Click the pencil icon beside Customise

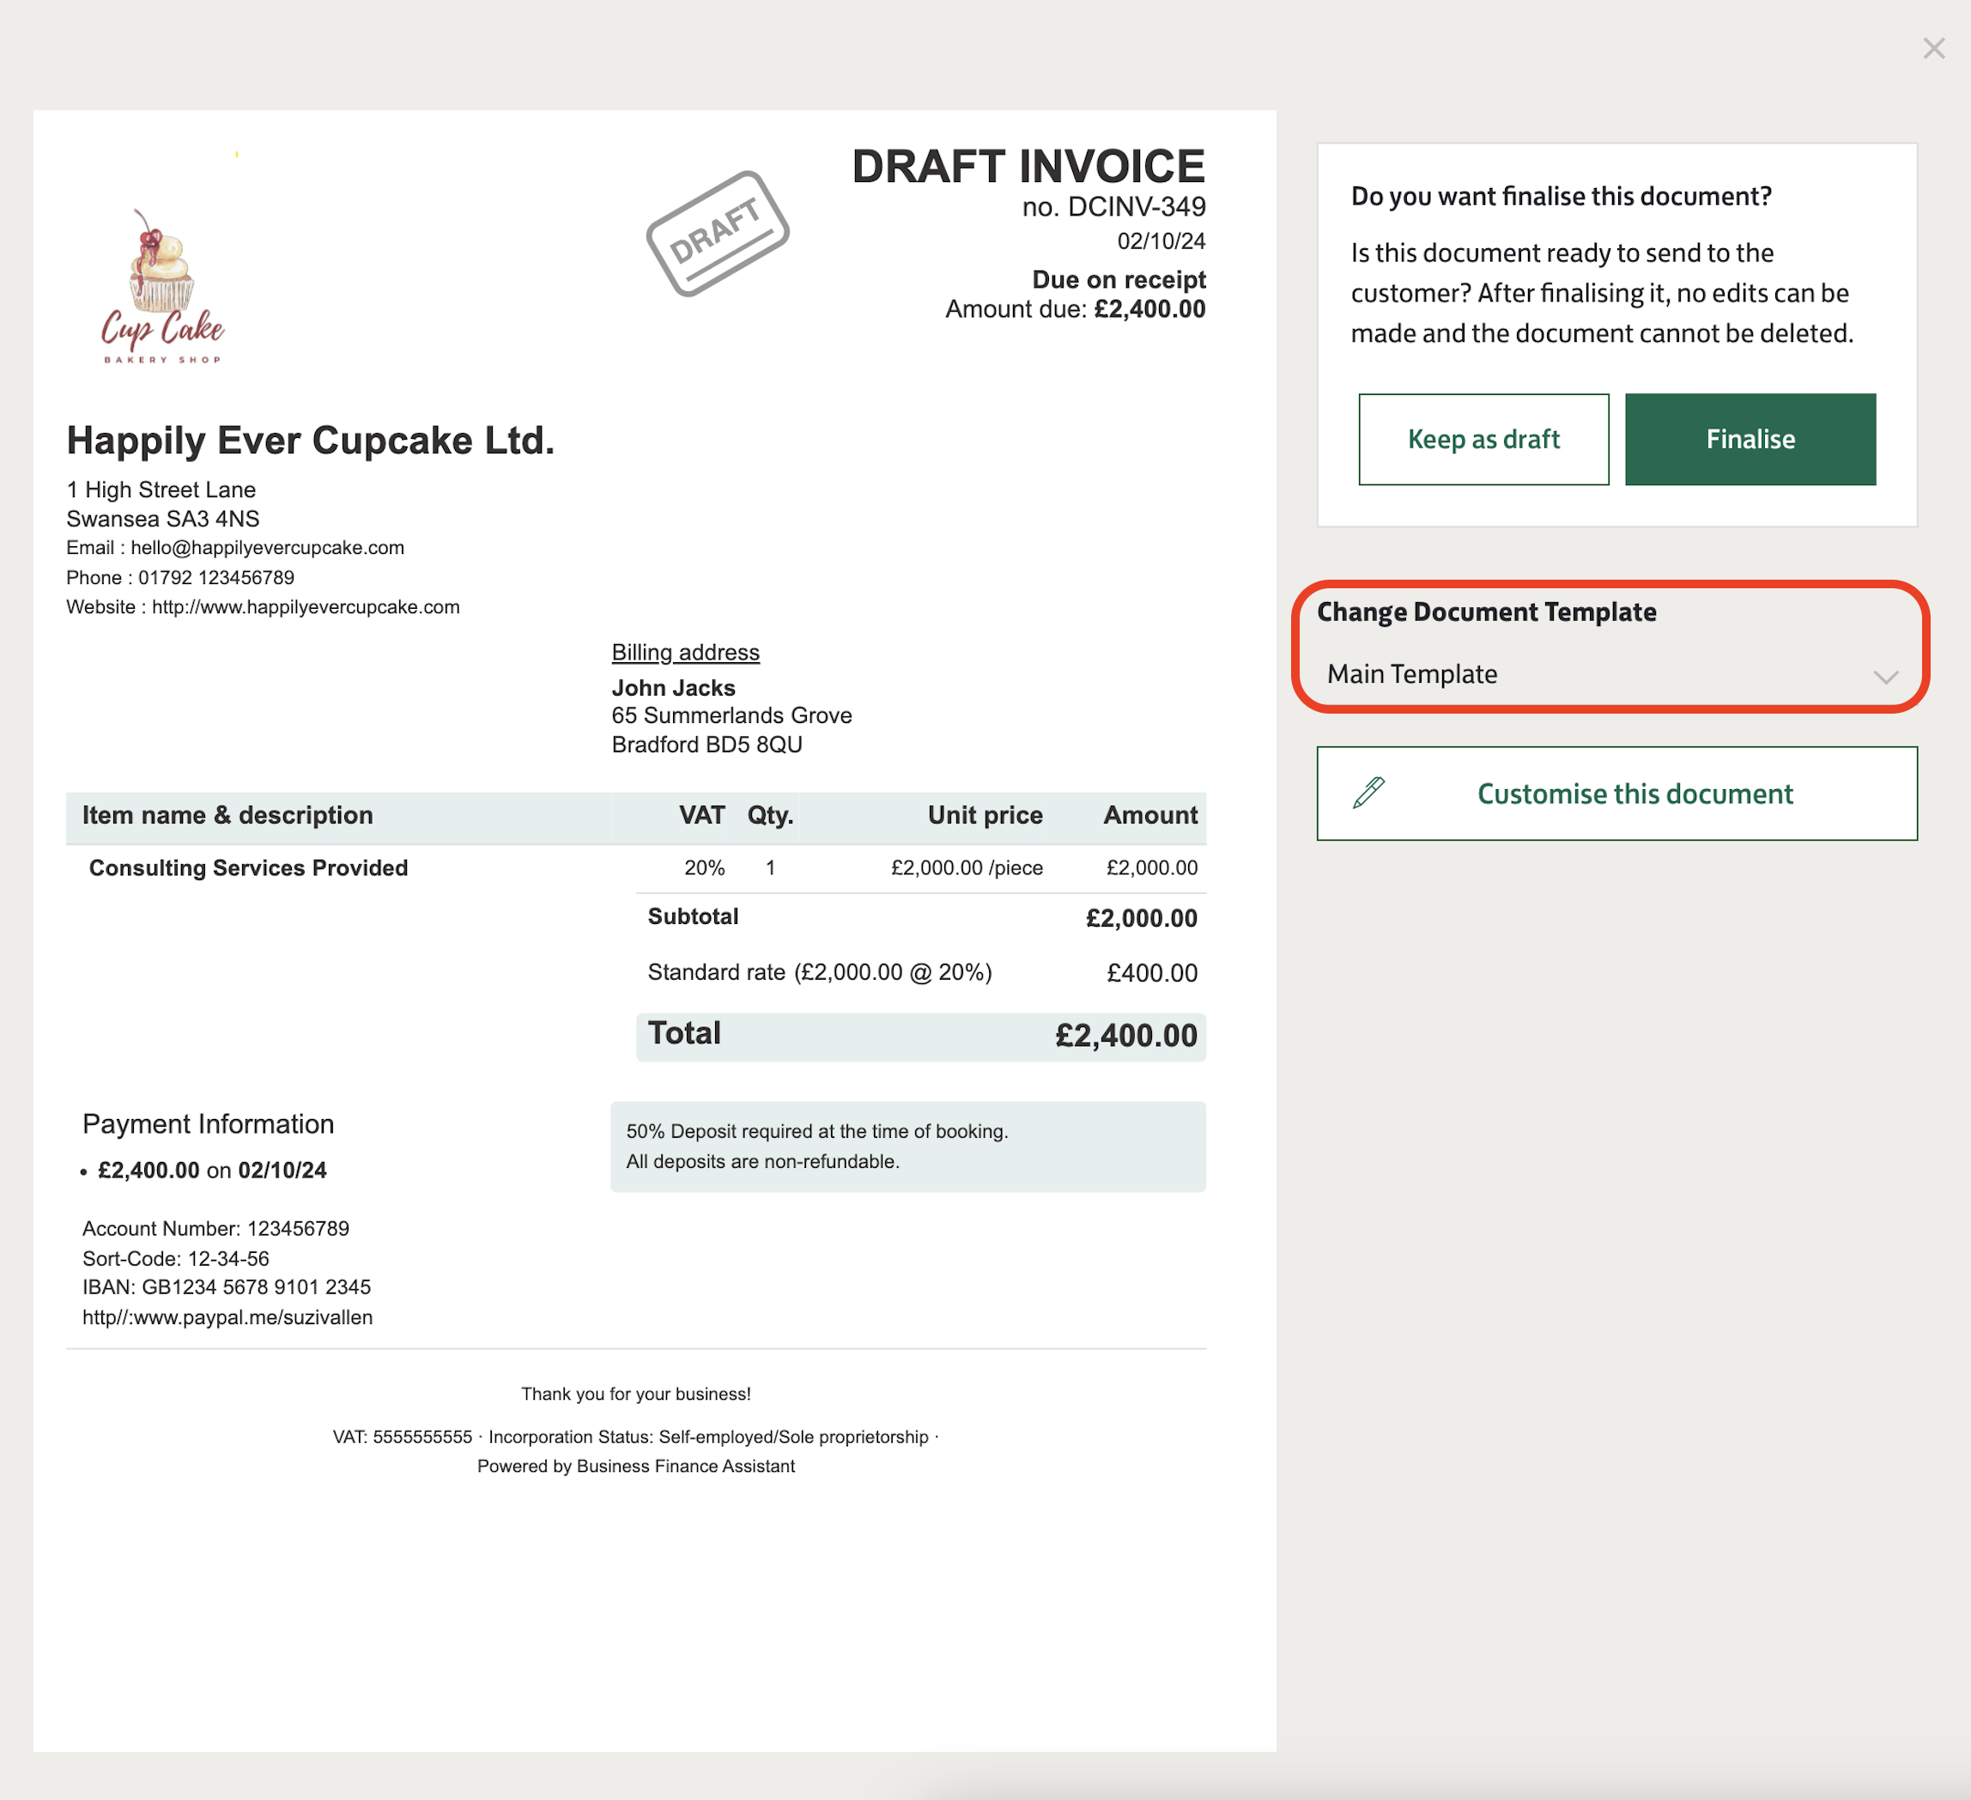(1368, 793)
